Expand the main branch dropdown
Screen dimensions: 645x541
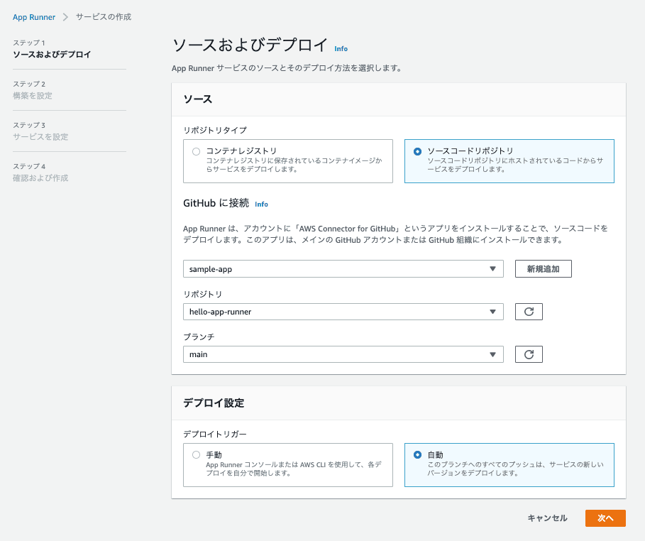(492, 354)
